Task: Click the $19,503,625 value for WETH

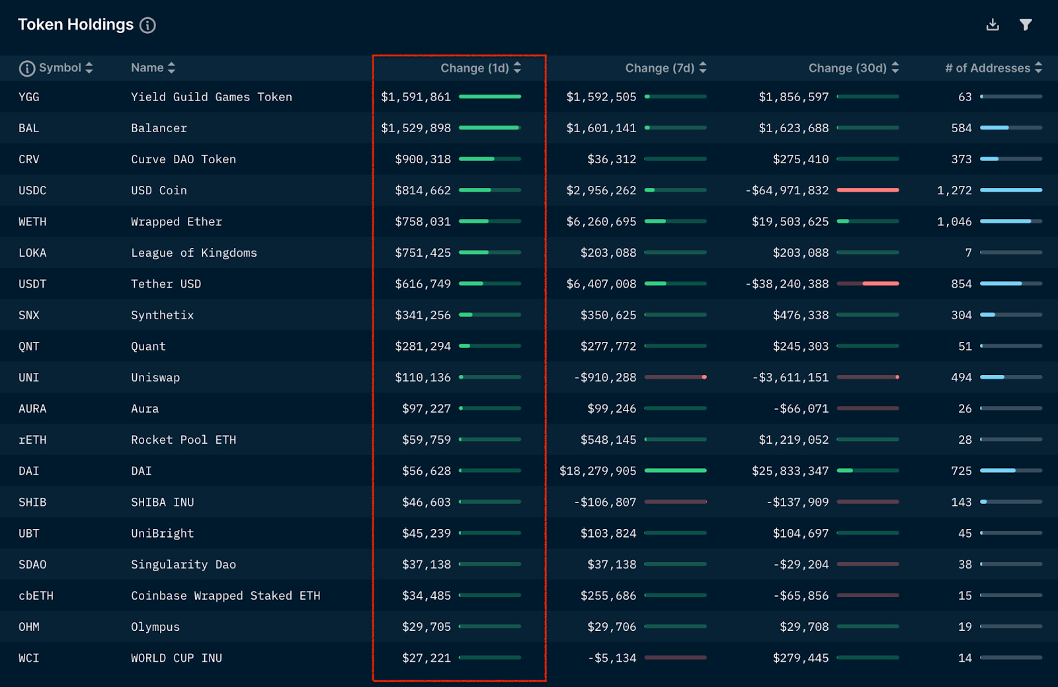Action: 790,222
